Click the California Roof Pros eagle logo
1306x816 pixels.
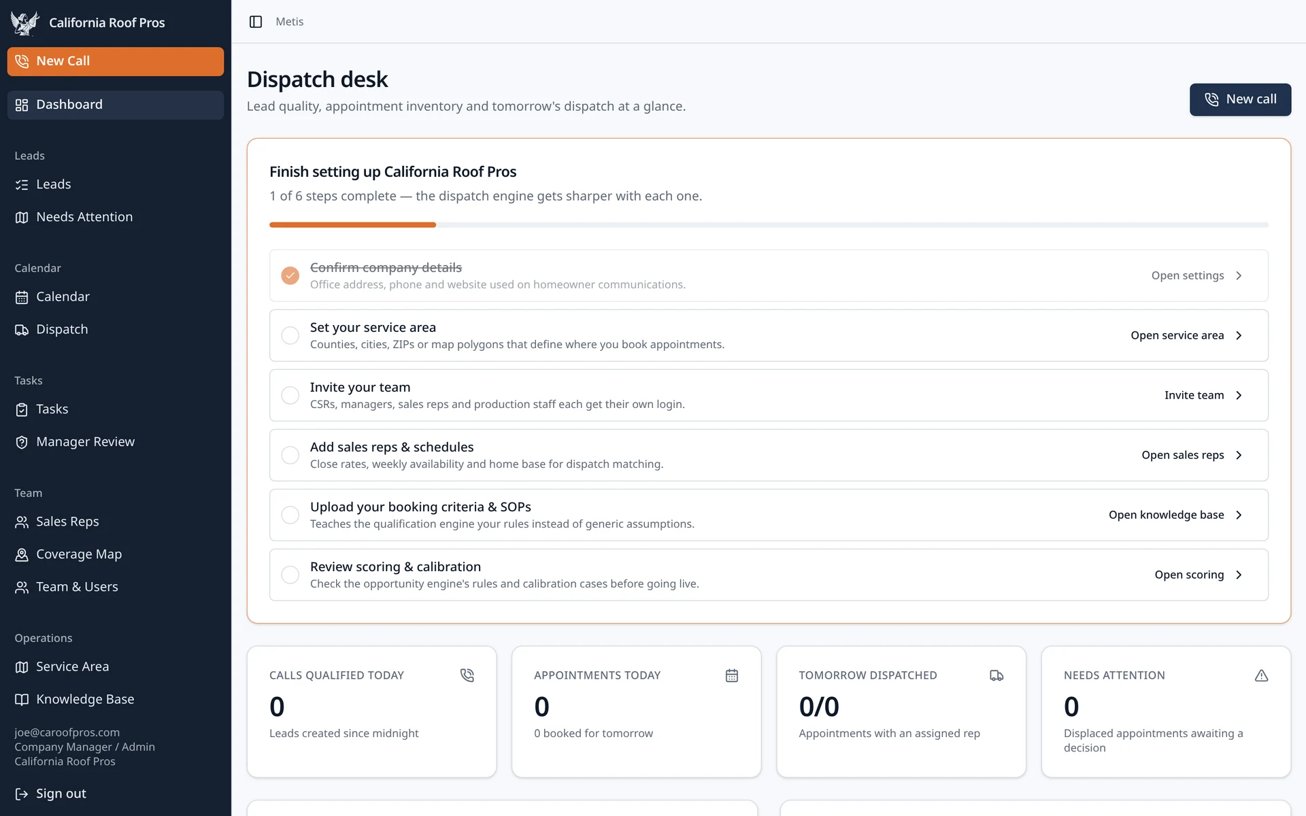click(x=25, y=22)
